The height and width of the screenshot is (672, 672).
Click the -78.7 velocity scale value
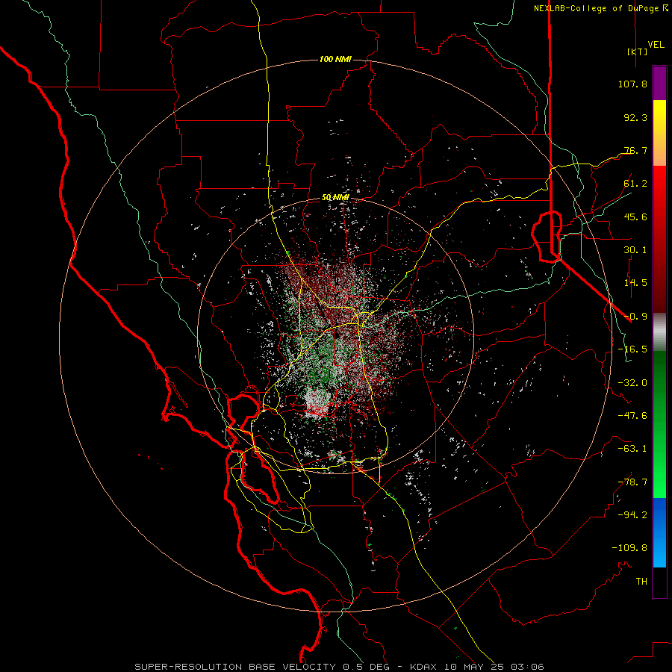click(632, 482)
